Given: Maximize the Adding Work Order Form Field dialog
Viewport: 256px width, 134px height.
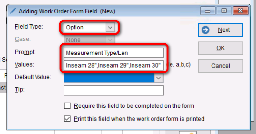Looking at the screenshot, I should 224,11.
